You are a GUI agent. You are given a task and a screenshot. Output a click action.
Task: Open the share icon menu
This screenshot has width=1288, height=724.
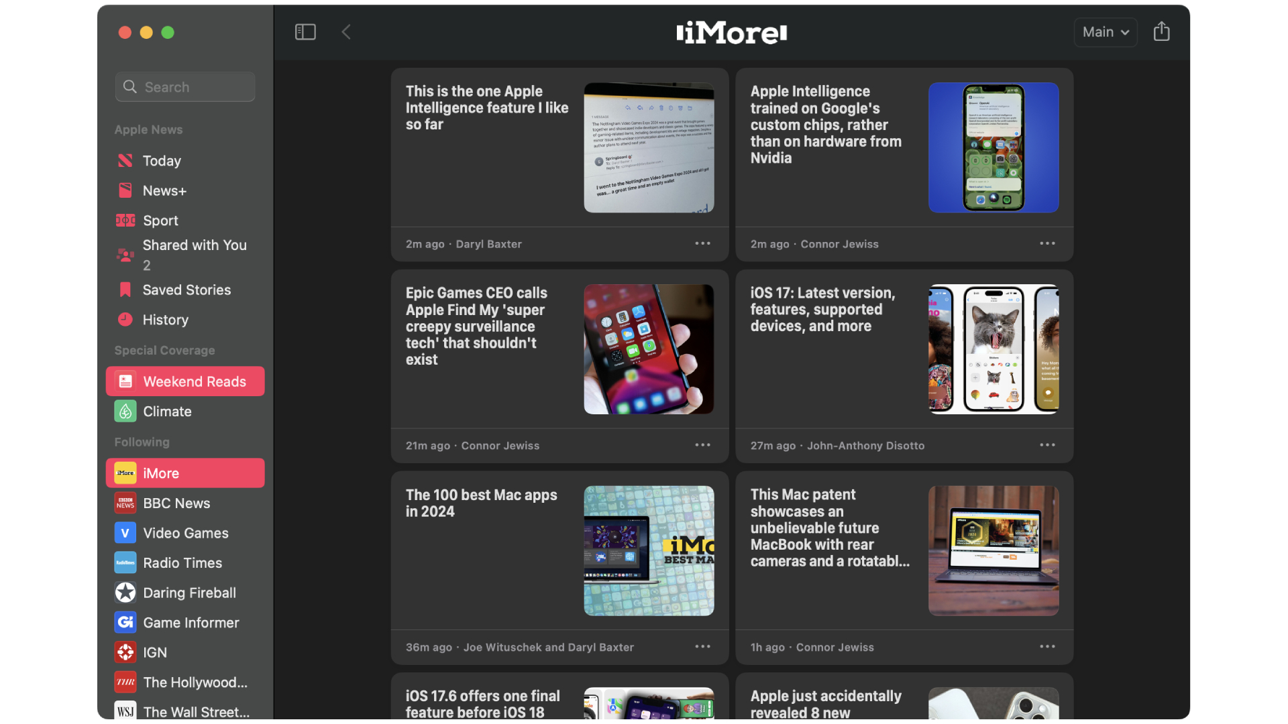1161,32
